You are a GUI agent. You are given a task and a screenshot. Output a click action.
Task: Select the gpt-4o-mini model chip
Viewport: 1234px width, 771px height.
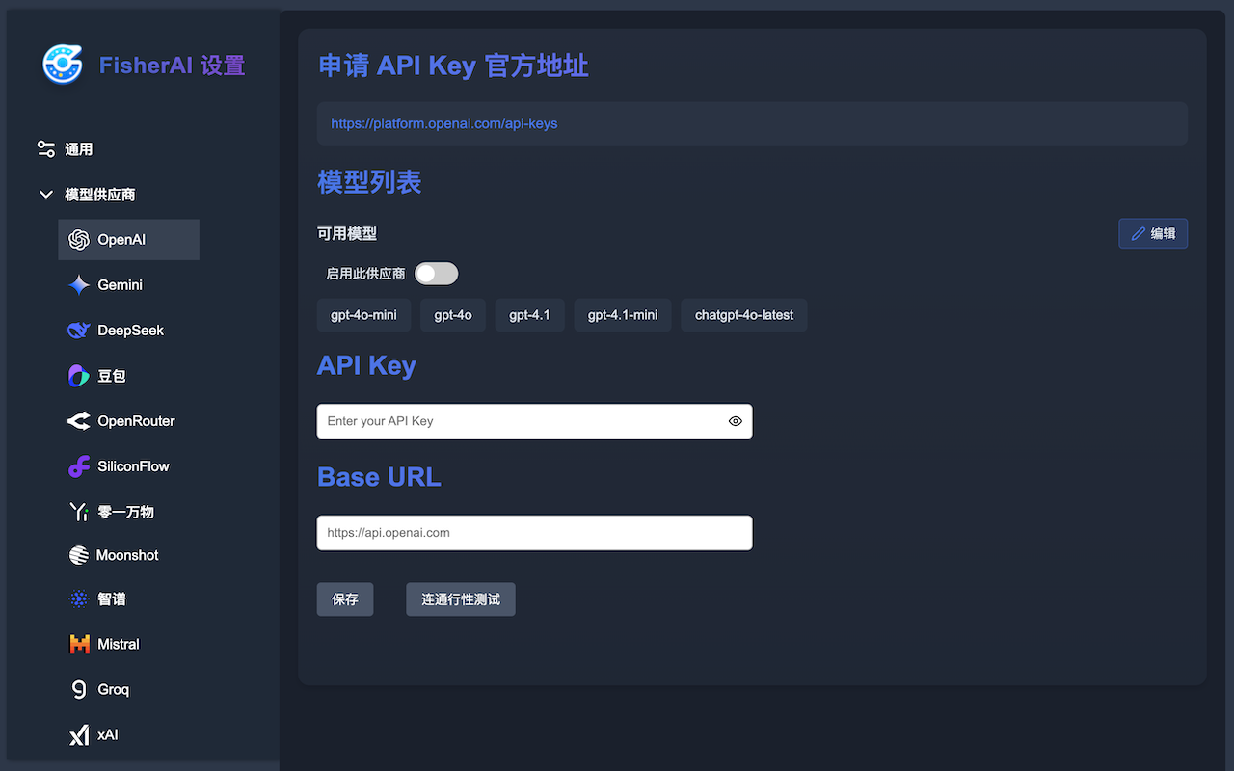[x=363, y=314]
